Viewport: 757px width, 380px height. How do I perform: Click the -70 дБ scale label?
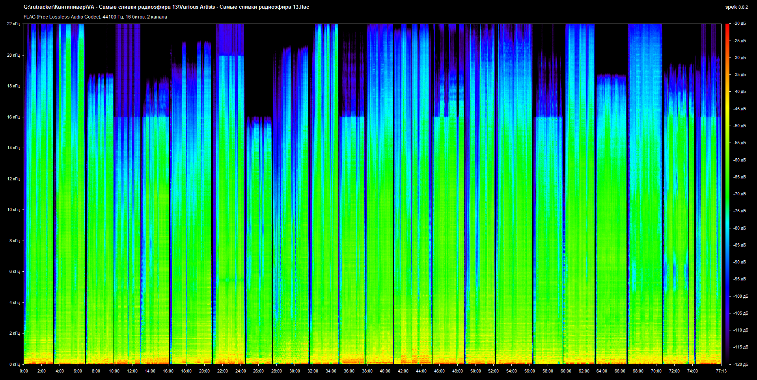tap(740, 194)
